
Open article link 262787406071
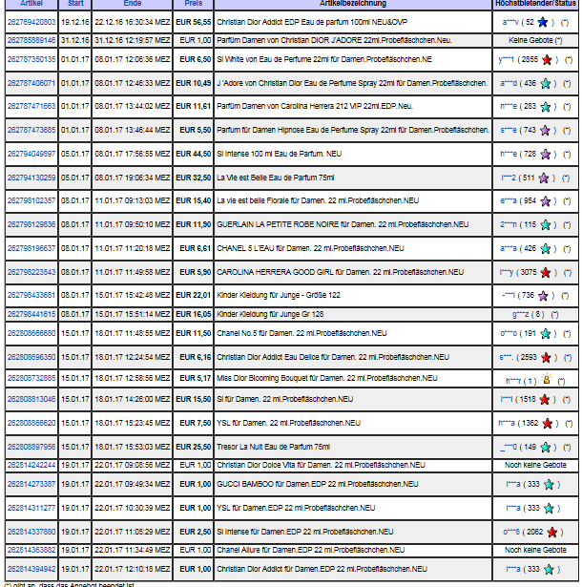tap(31, 83)
